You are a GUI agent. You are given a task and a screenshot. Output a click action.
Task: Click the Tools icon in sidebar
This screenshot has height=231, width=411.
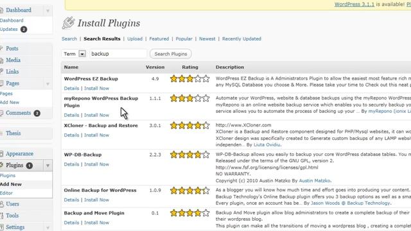1,216
